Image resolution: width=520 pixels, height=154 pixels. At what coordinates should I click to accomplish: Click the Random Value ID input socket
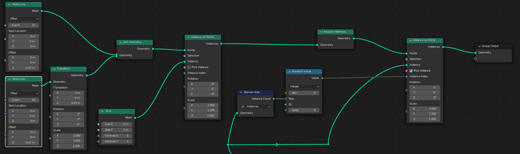[286, 104]
